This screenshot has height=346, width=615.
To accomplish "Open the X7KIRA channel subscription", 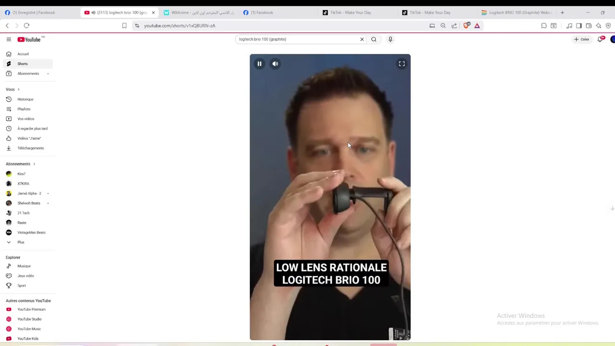I will tap(28, 184).
